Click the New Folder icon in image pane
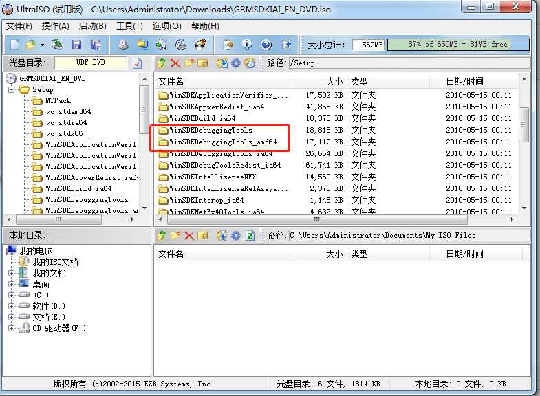 point(189,63)
